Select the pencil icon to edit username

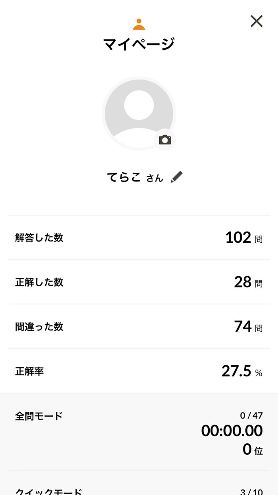coord(177,177)
